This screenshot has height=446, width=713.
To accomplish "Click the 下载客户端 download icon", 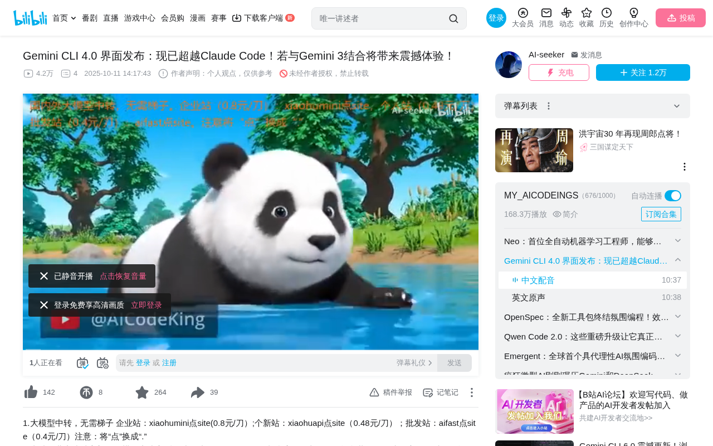I will (237, 18).
